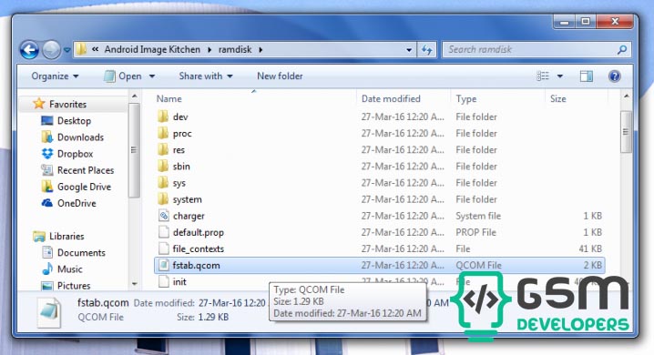Viewport: 654px width, 355px height.
Task: Select the init file icon
Action: 164,281
